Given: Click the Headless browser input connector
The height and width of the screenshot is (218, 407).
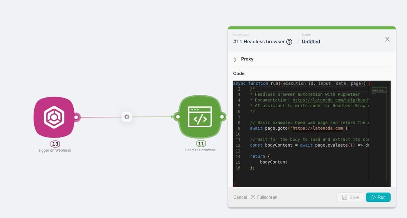Looking at the screenshot, I should tap(177, 117).
